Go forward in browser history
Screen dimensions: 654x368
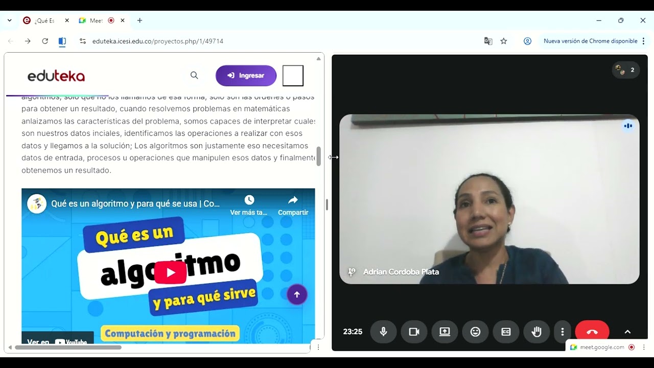(x=28, y=41)
